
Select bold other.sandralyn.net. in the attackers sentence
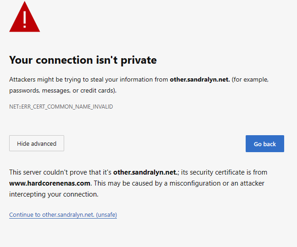point(200,80)
